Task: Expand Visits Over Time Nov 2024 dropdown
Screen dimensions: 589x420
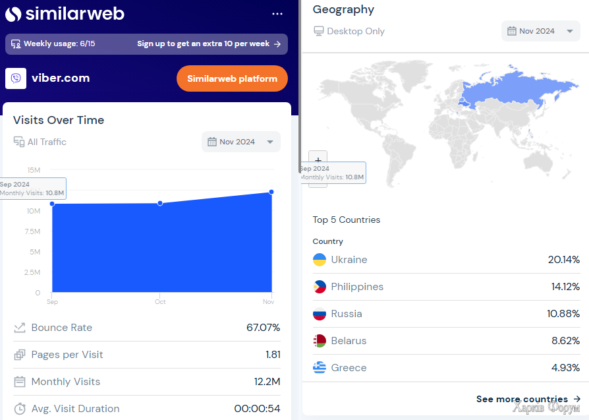Action: click(241, 142)
